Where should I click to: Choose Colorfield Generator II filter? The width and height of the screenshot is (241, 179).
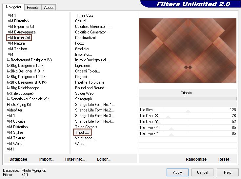(93, 27)
